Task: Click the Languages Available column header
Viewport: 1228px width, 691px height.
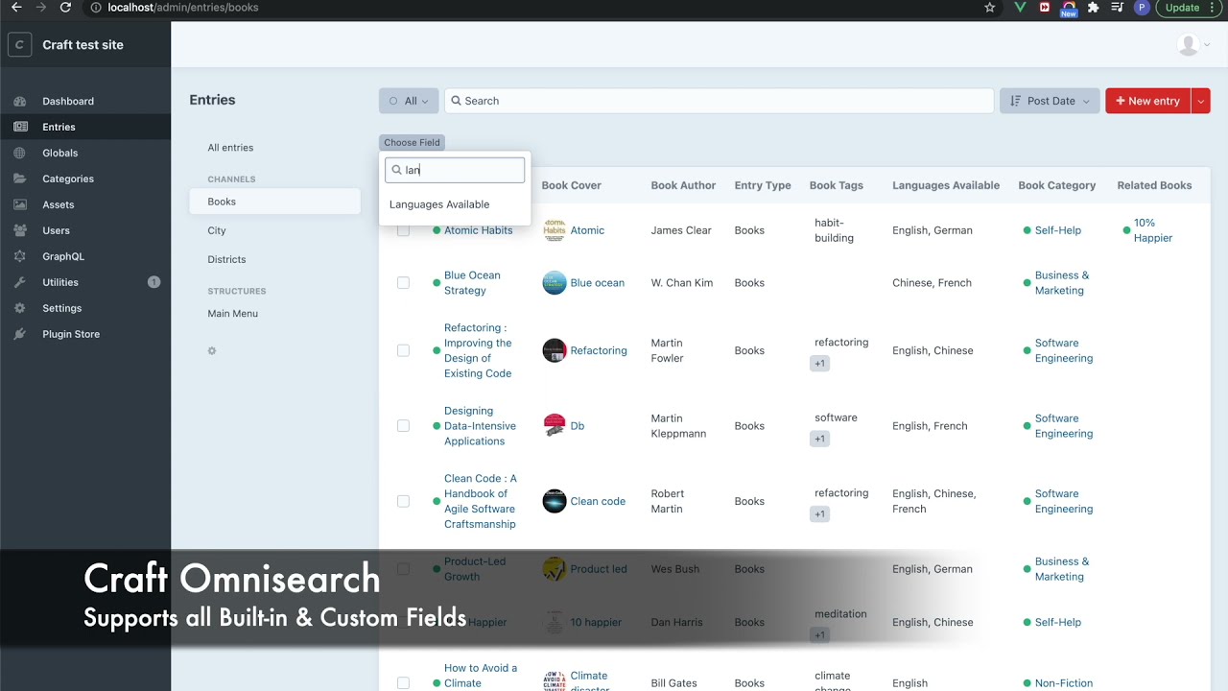Action: click(x=946, y=185)
